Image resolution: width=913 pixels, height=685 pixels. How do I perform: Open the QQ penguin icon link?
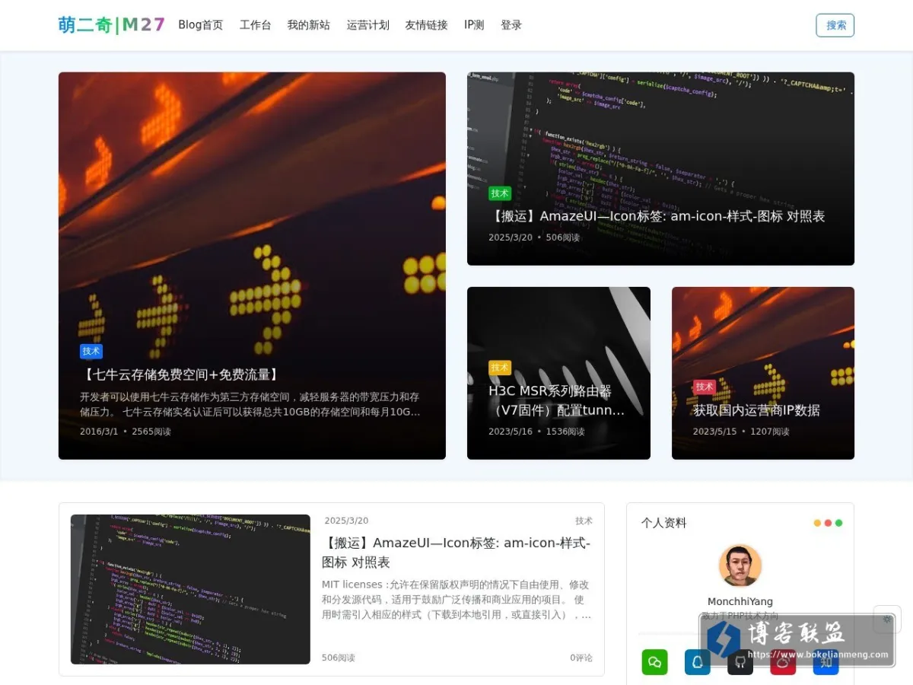(x=697, y=662)
